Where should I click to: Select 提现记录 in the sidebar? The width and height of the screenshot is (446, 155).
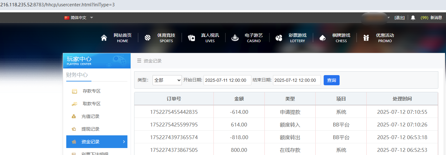click(x=90, y=129)
